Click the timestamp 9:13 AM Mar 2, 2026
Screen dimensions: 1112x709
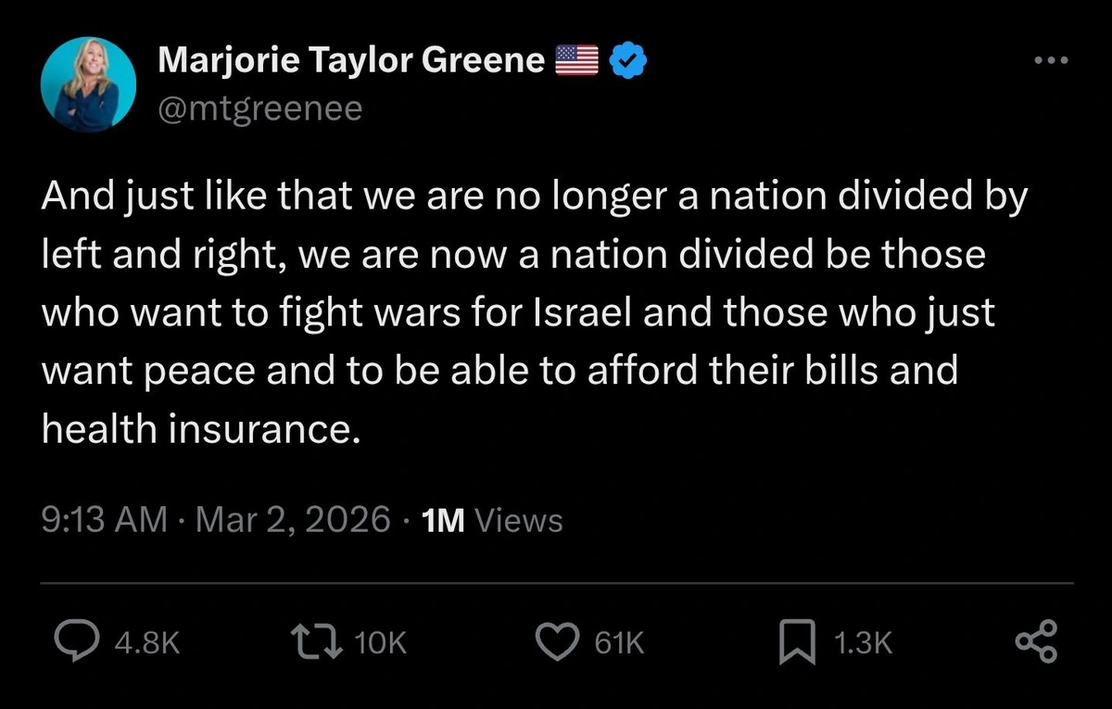tap(214, 520)
